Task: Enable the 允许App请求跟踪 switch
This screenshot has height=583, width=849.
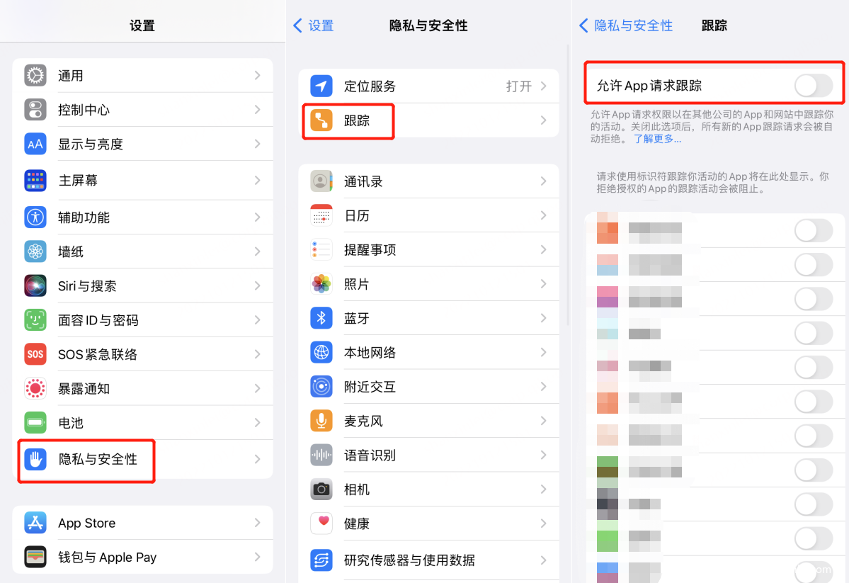Action: click(813, 86)
